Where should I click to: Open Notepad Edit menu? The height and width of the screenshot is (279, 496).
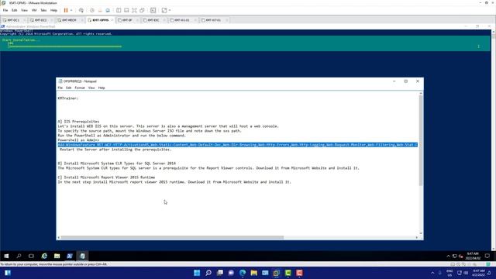coord(69,88)
